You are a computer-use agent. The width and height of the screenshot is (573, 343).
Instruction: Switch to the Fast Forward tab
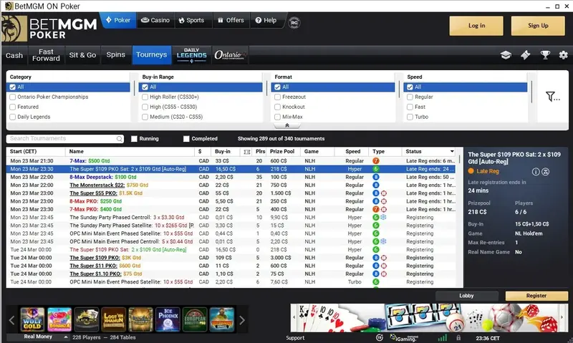[46, 55]
